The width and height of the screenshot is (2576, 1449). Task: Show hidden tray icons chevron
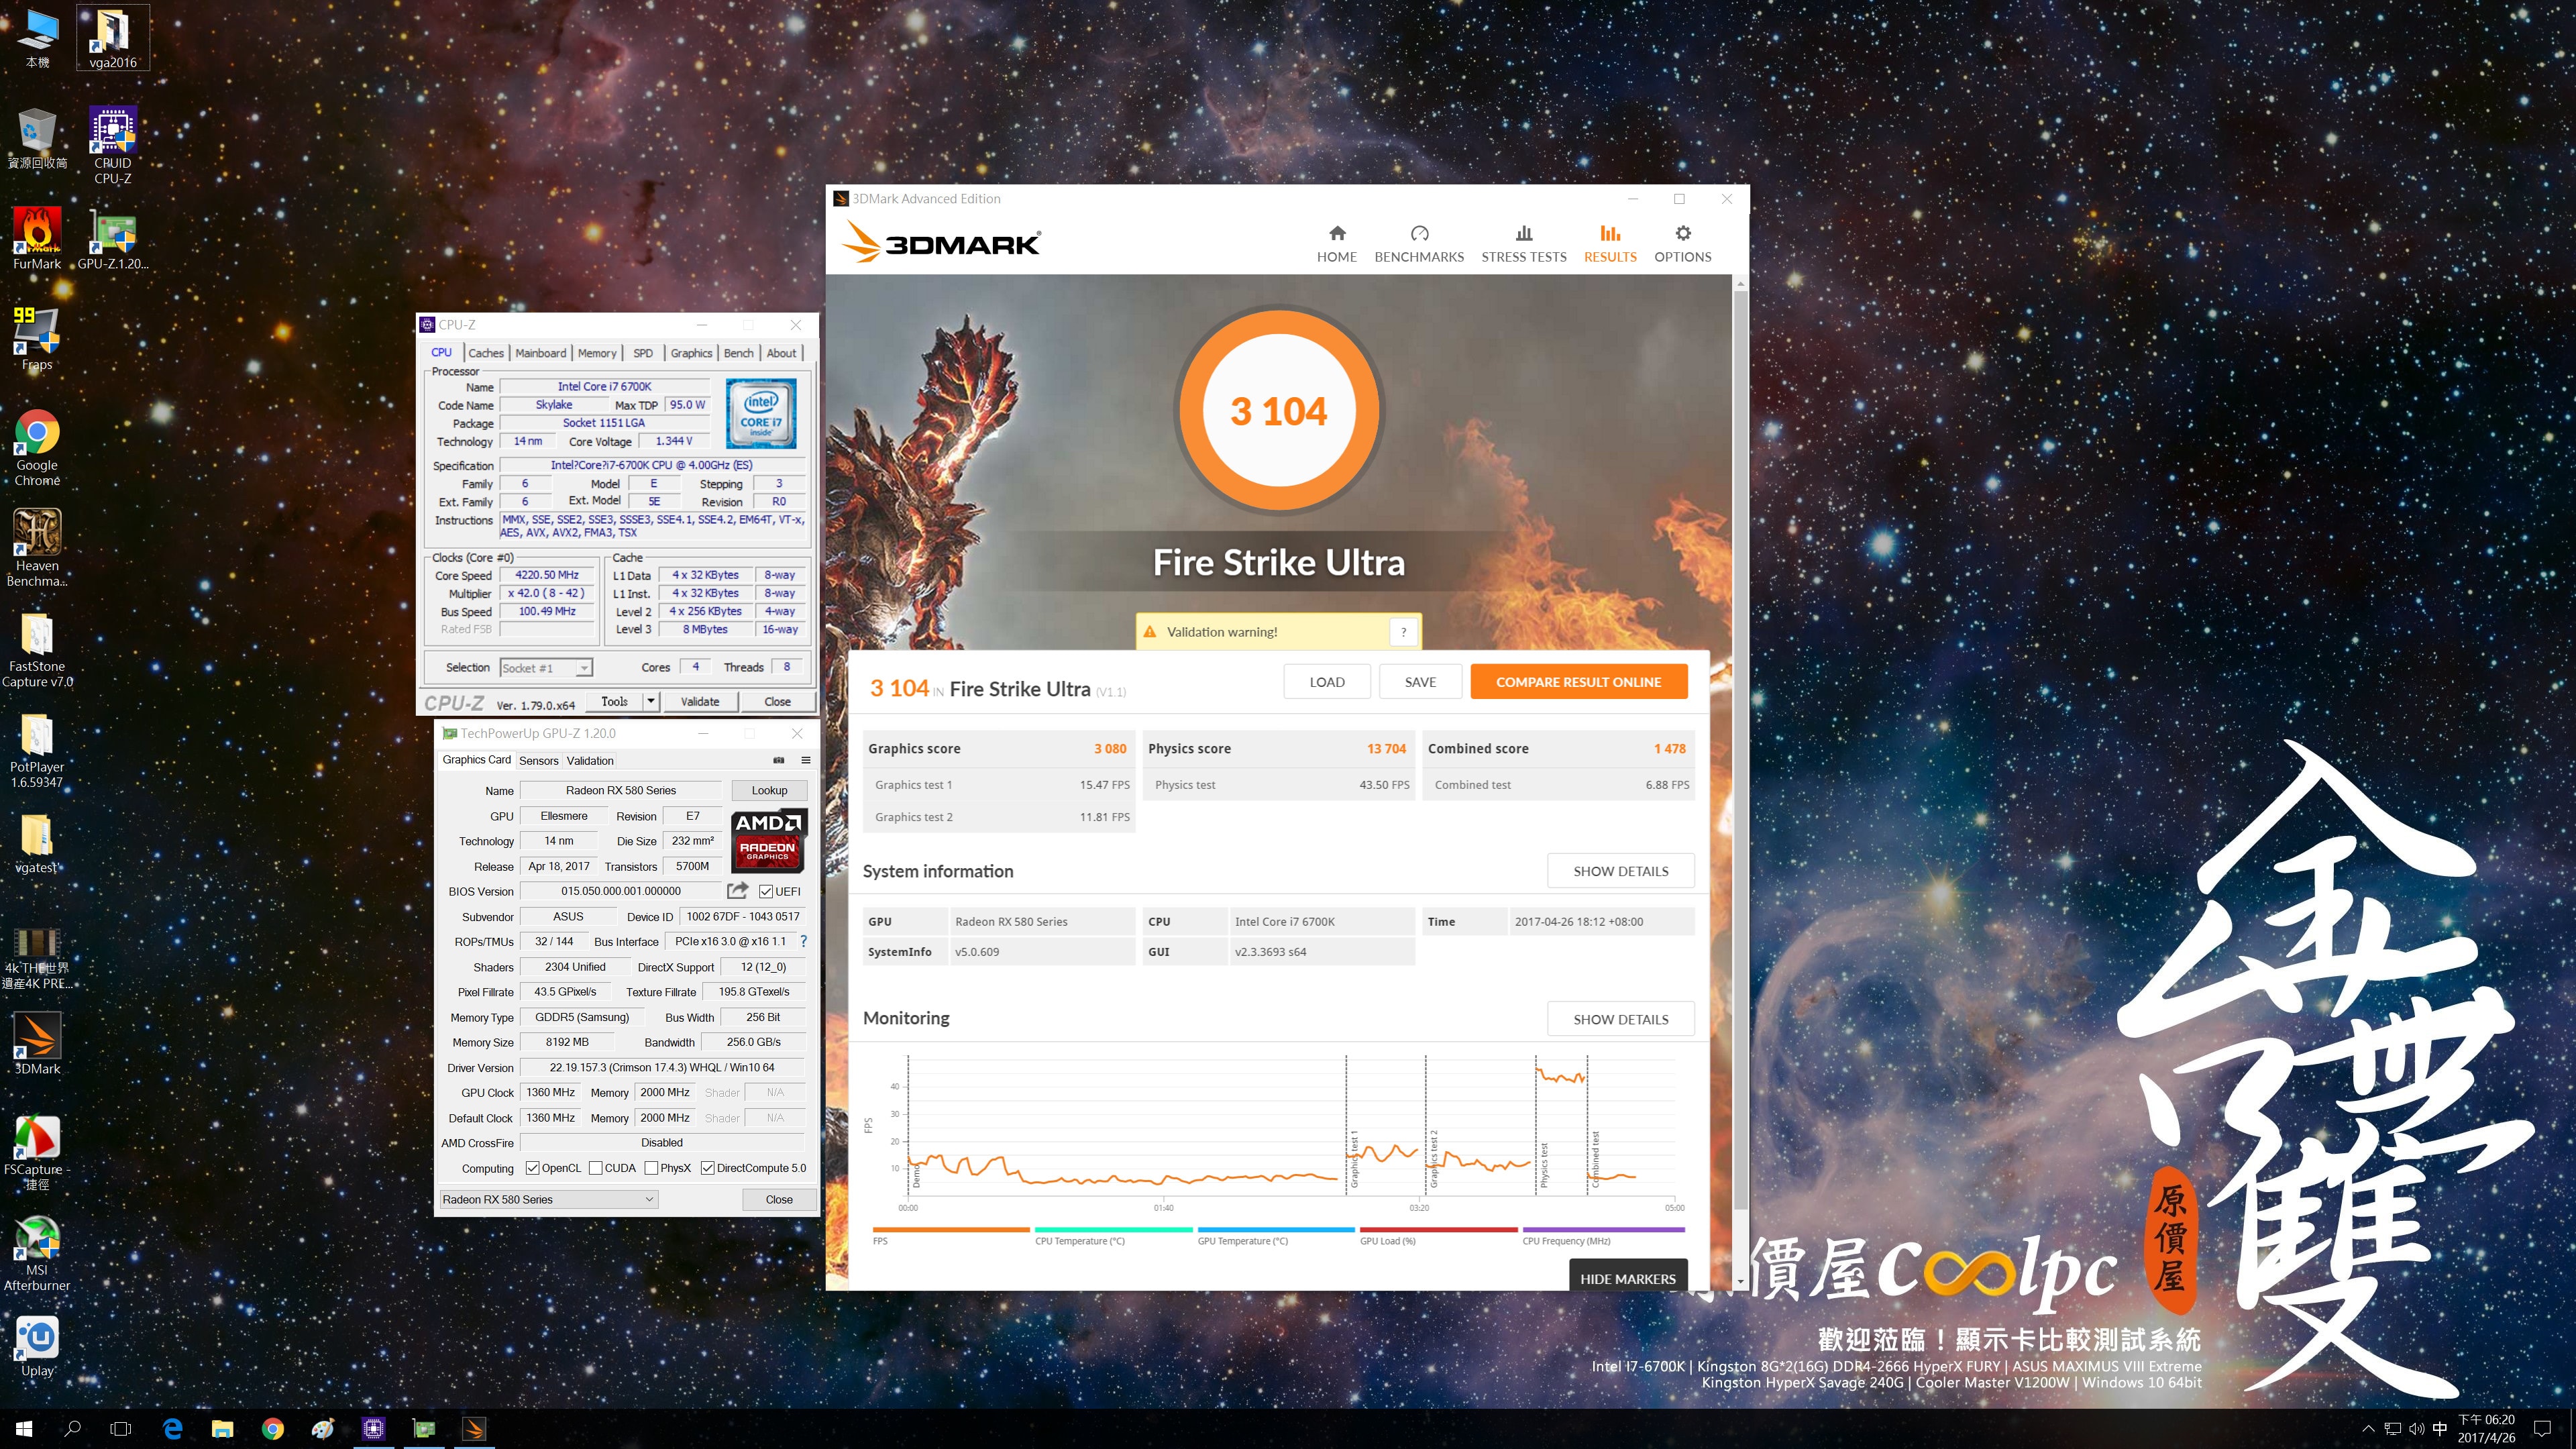click(2367, 1429)
